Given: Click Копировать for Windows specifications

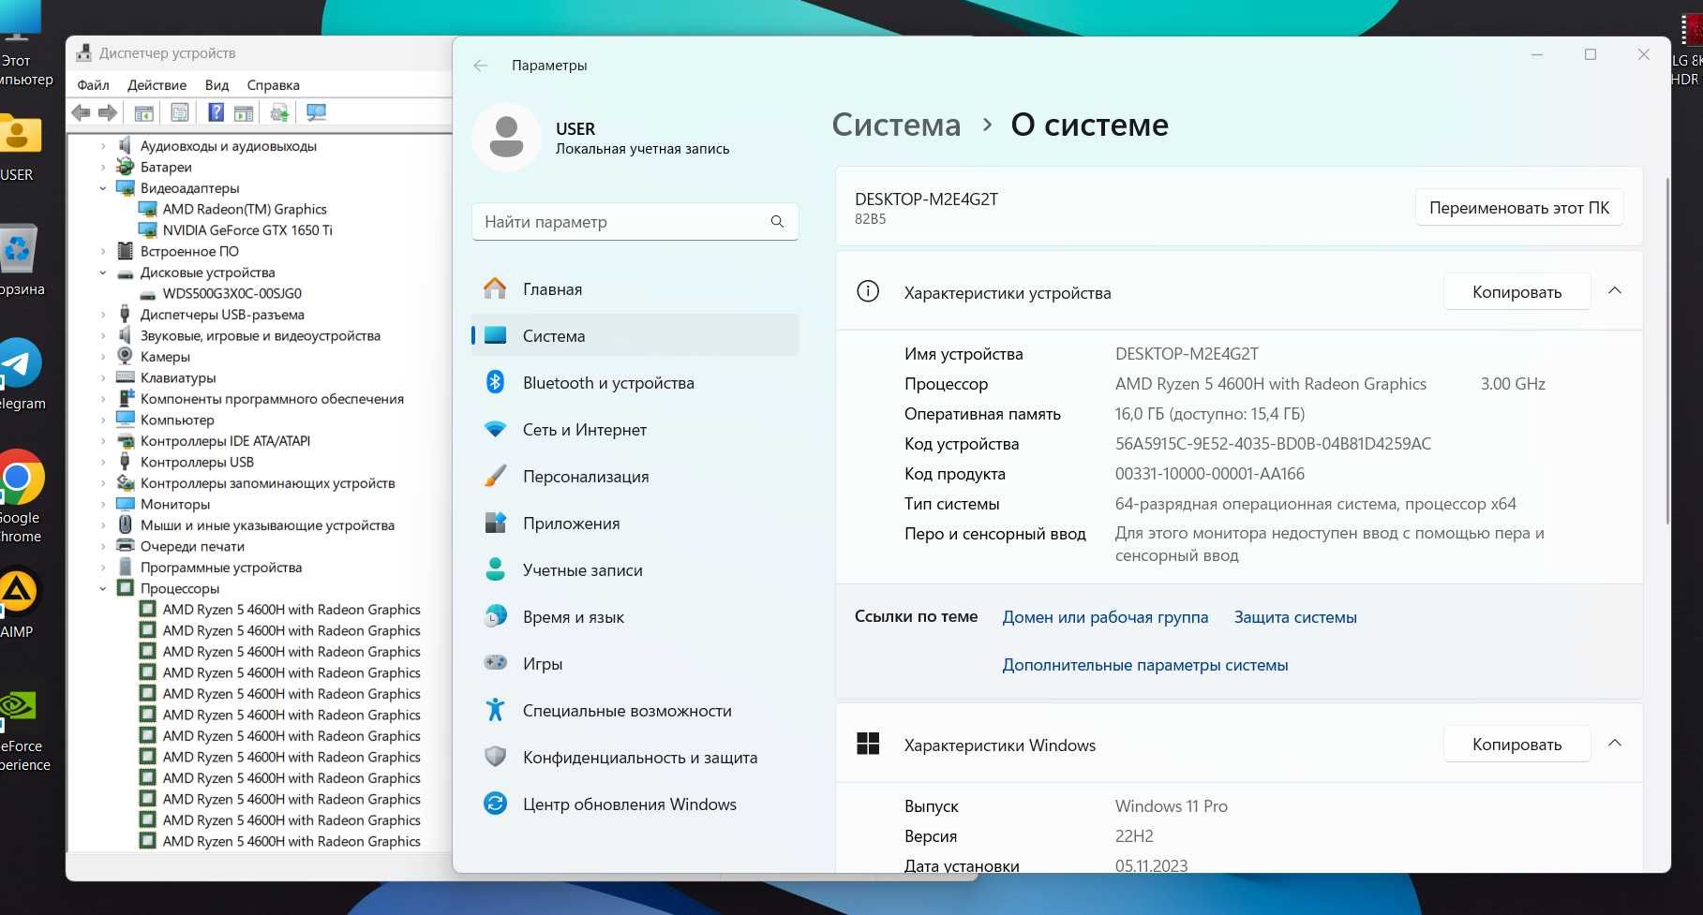Looking at the screenshot, I should coord(1516,745).
